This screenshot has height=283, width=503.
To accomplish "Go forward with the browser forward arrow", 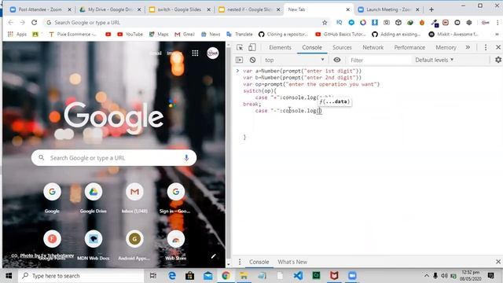I will click(23, 23).
